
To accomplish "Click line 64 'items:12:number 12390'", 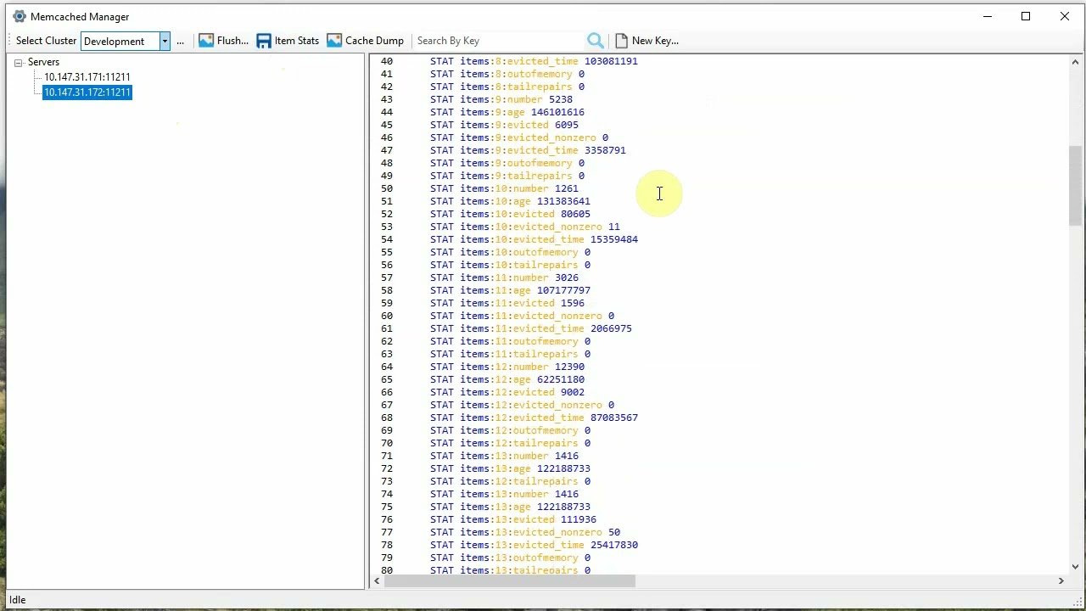I will 507,367.
